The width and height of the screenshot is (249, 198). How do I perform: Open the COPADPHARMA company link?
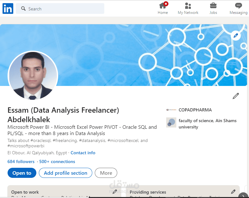coord(195,110)
